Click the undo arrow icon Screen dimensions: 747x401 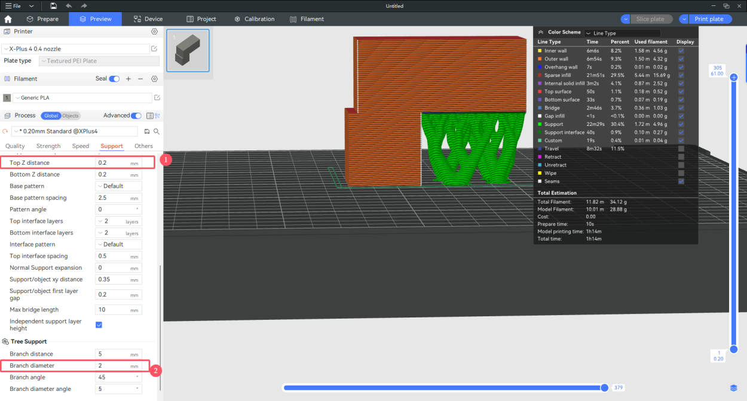pos(69,6)
